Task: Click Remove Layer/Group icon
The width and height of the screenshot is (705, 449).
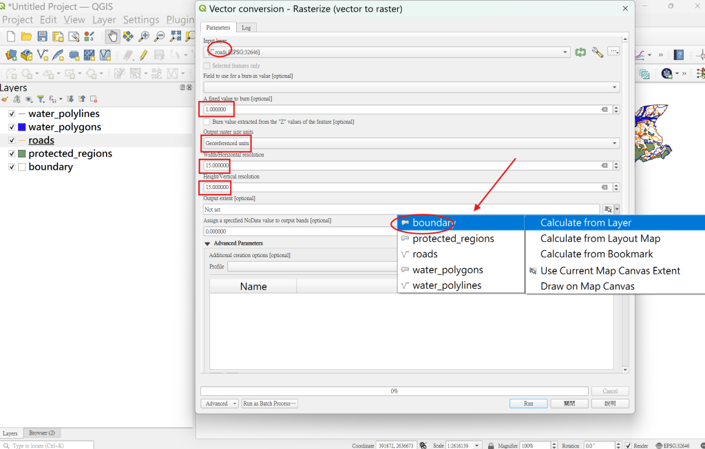Action: point(94,99)
